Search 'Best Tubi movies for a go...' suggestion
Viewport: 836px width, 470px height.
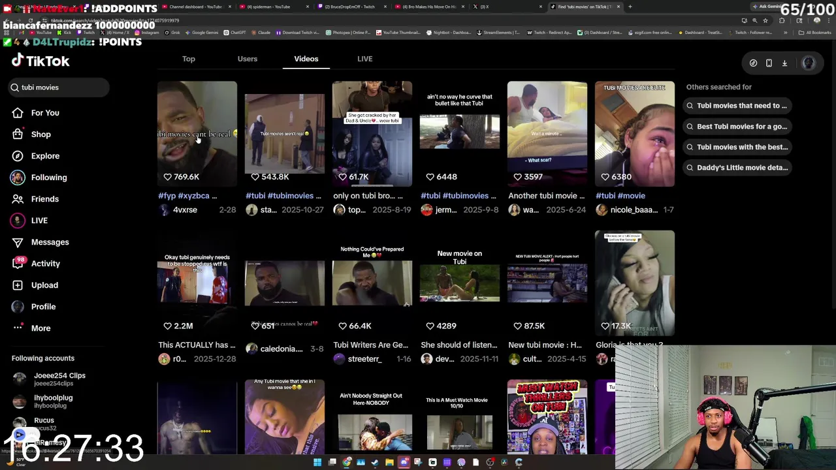coord(737,127)
